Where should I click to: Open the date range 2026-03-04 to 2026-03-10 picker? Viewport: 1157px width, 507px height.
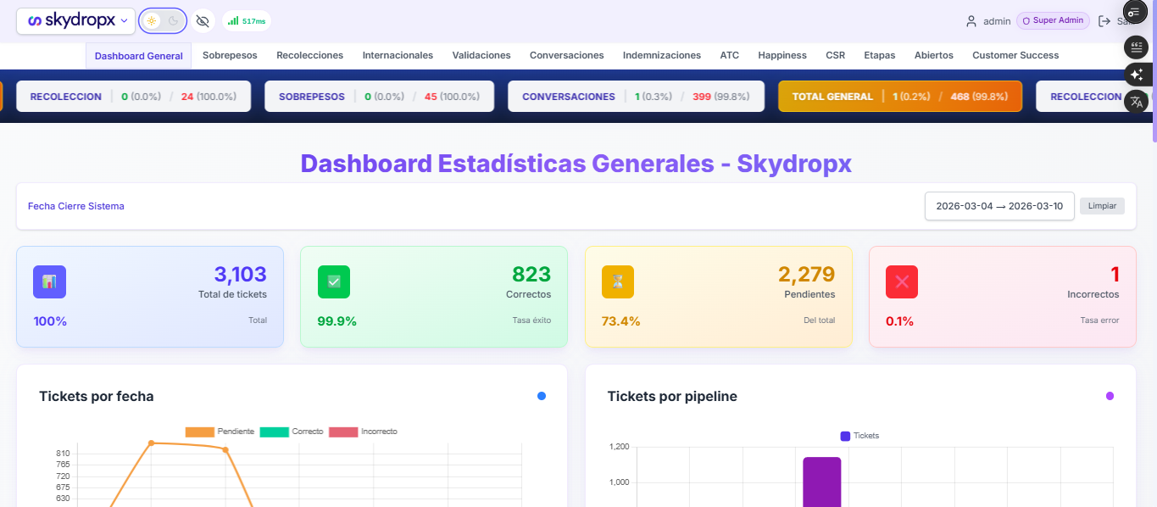tap(998, 205)
